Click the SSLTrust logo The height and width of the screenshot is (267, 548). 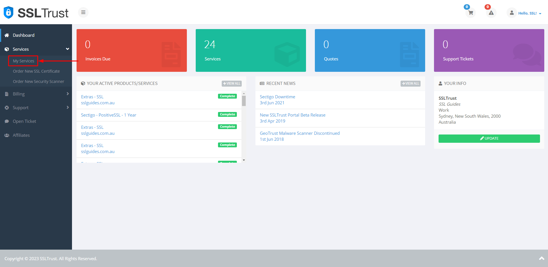click(35, 12)
